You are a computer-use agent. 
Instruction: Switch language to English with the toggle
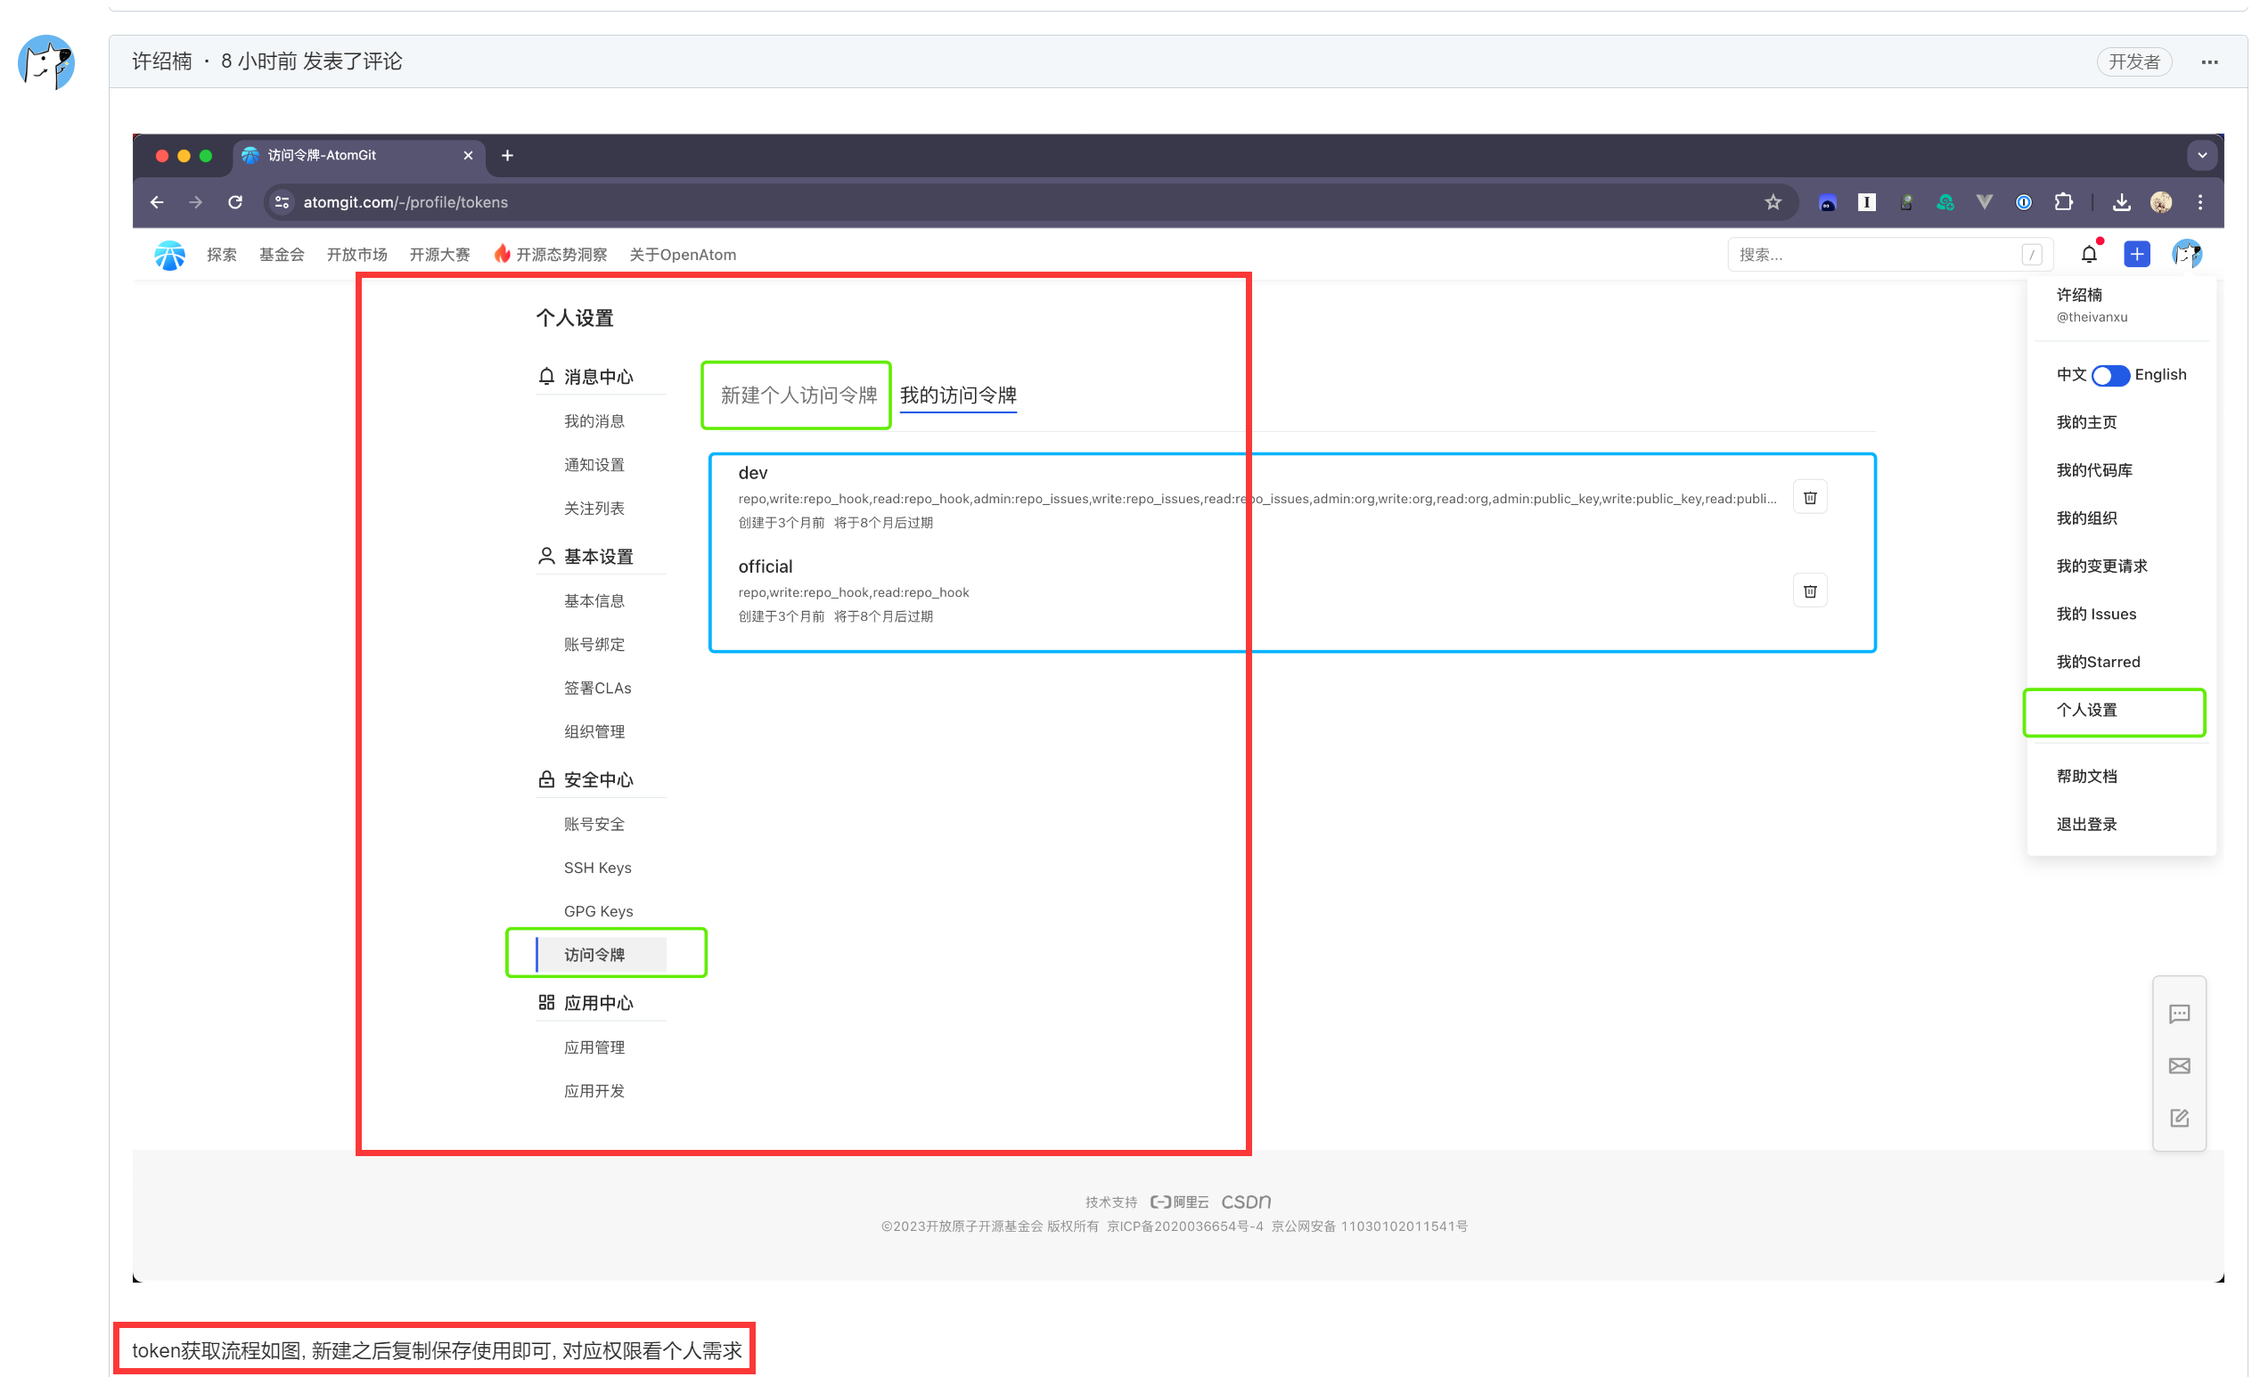coord(2111,375)
